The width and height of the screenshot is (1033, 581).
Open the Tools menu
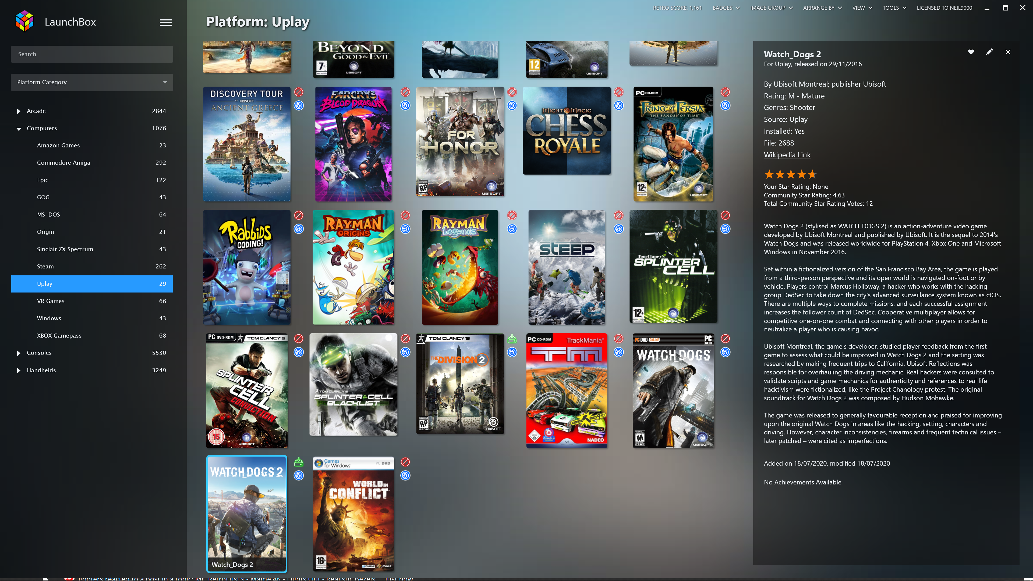click(x=894, y=8)
